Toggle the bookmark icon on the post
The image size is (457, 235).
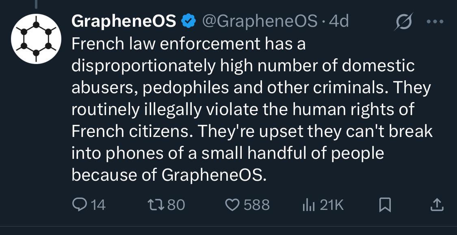[x=385, y=205]
